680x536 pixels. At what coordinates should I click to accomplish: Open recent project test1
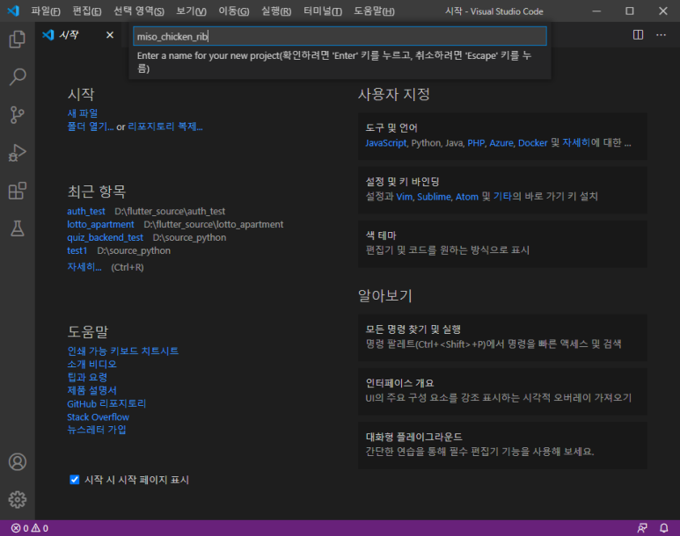[77, 250]
